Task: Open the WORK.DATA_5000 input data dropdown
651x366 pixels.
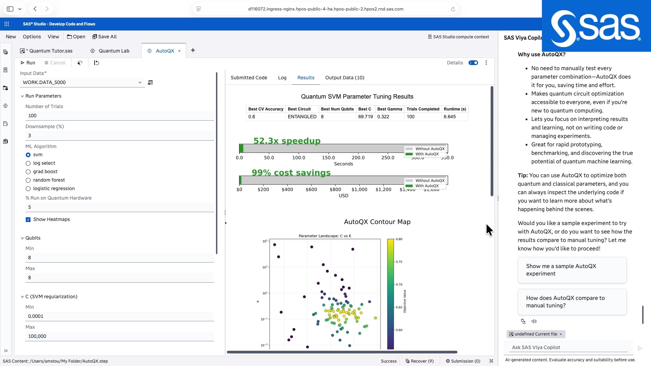Action: pyautogui.click(x=140, y=82)
